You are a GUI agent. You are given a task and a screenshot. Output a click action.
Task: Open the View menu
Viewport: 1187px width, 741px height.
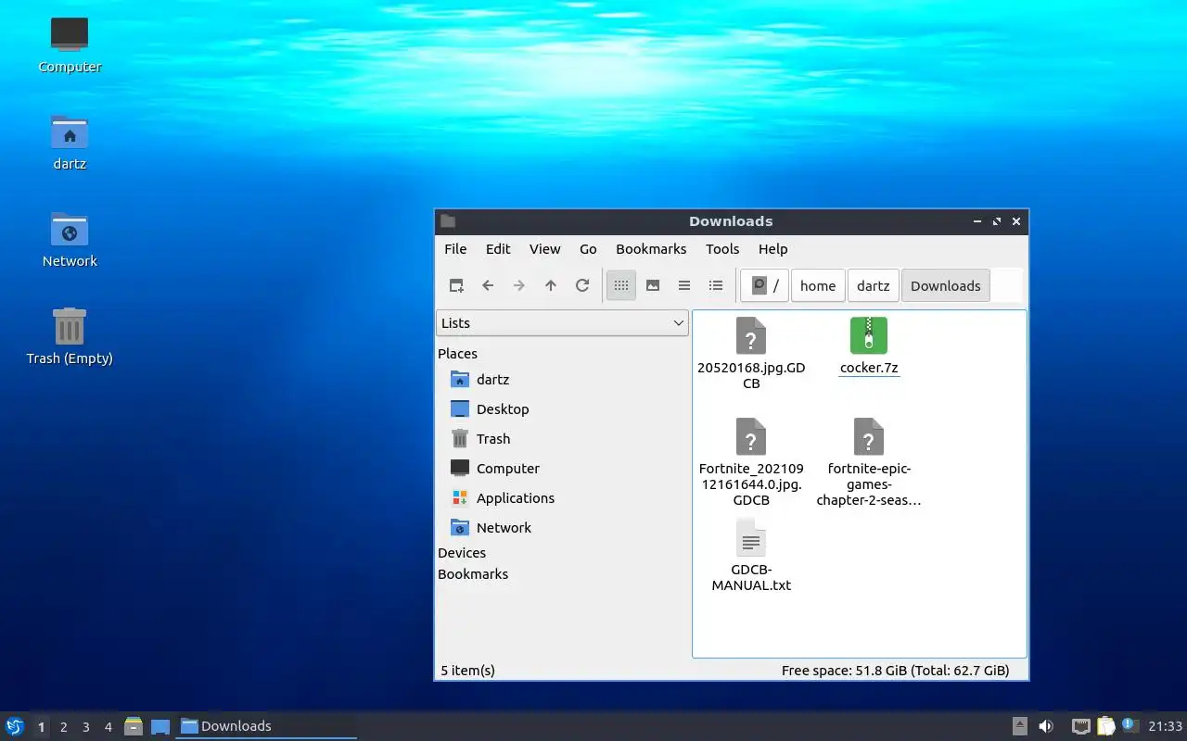point(545,249)
